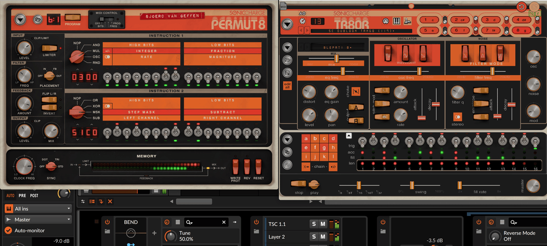Toggle the TR80R stereo button

pyautogui.click(x=457, y=117)
